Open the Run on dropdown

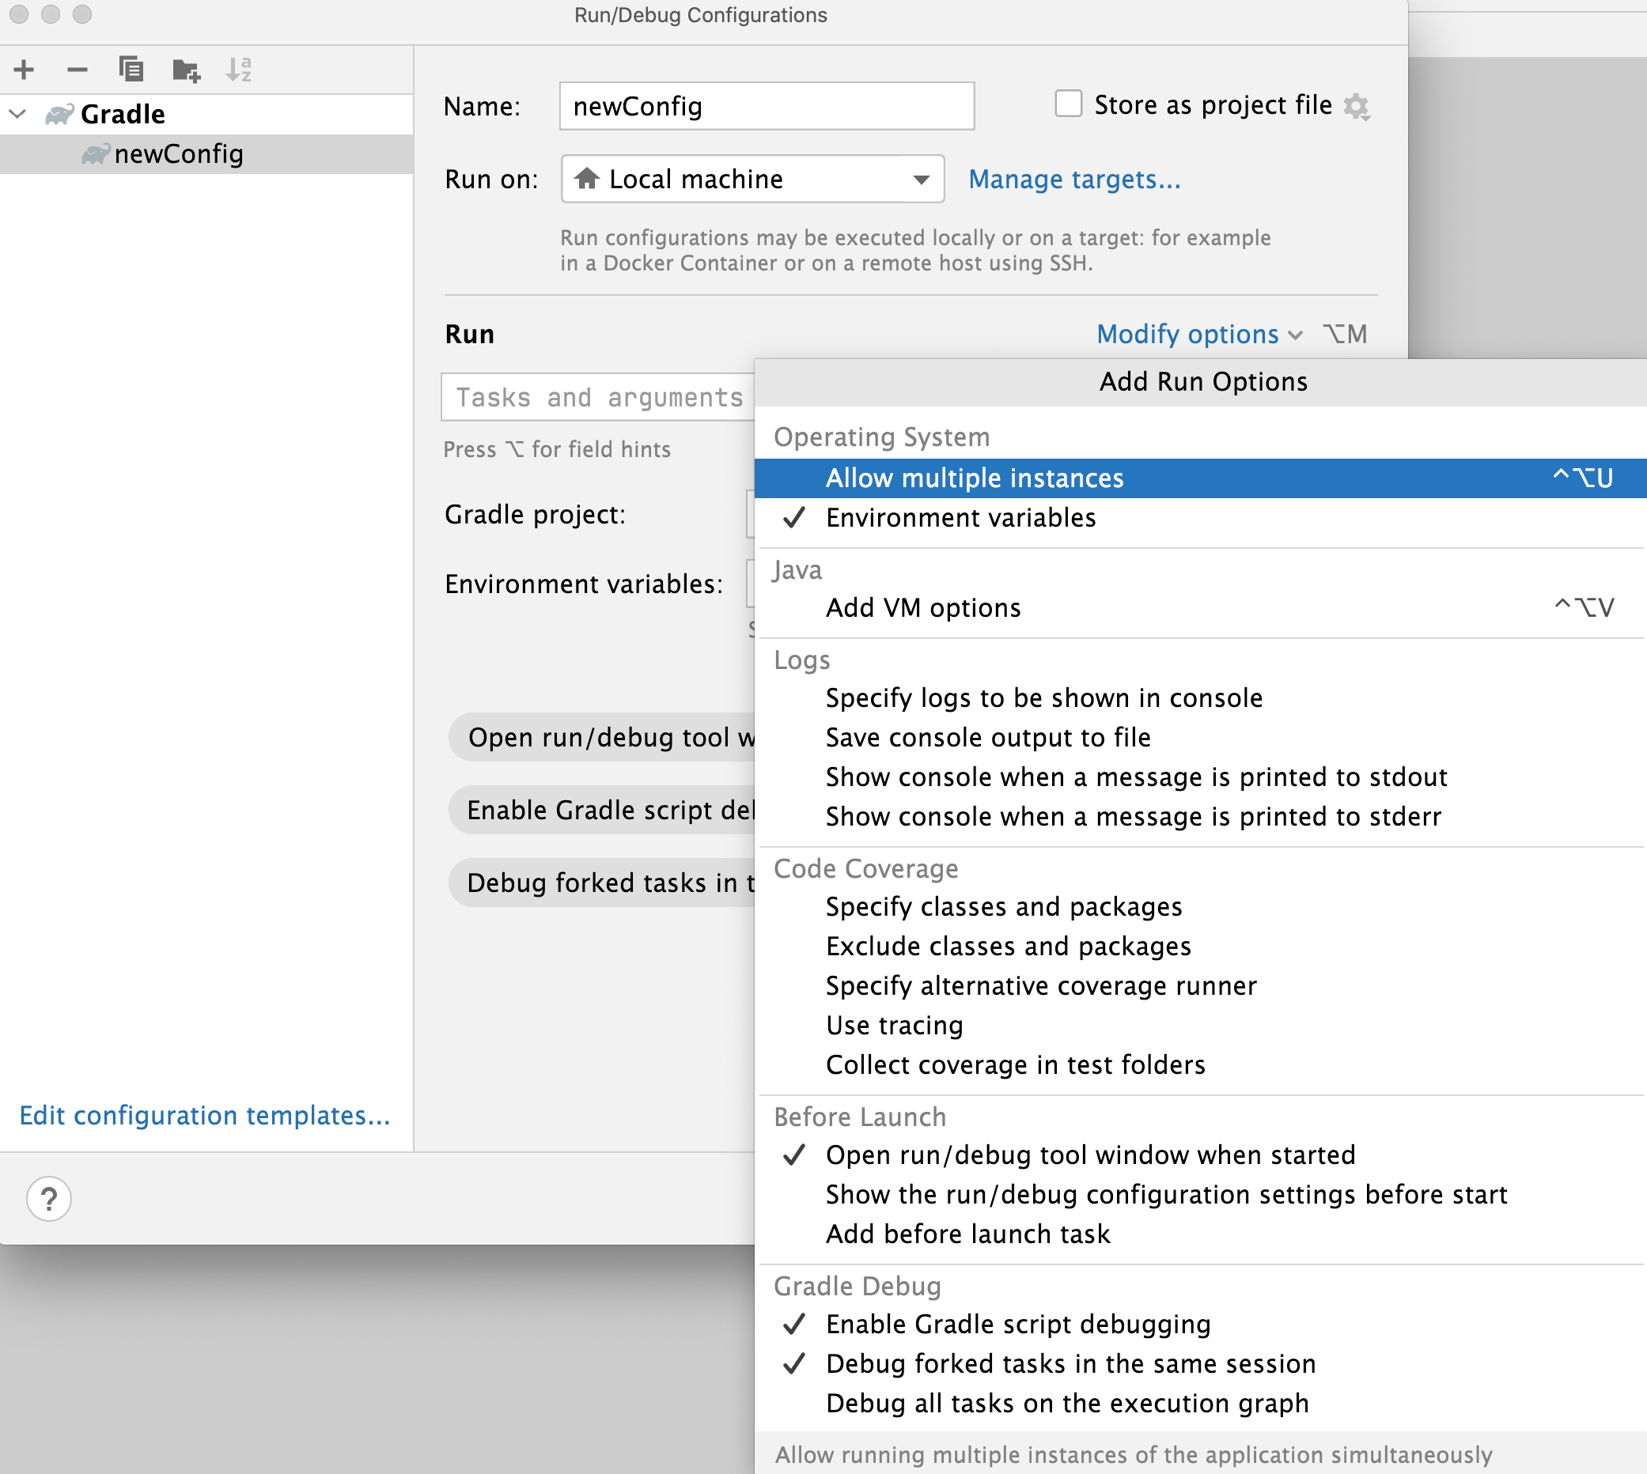click(x=920, y=179)
